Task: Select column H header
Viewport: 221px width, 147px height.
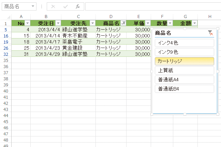Action: click(x=210, y=17)
